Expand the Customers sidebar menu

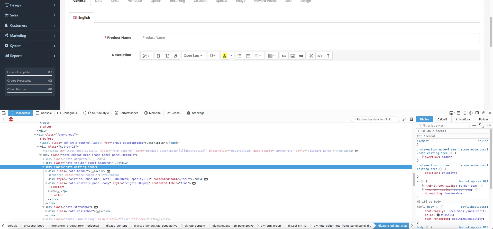click(30, 25)
